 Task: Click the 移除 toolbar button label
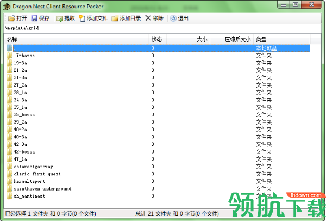(x=158, y=19)
